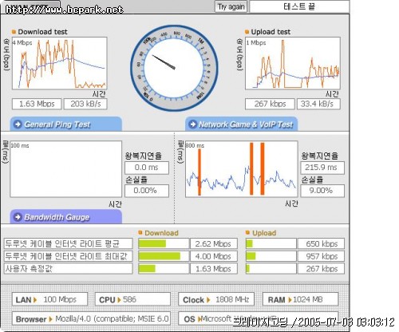Click the 4.00 Mbps value

(214, 256)
